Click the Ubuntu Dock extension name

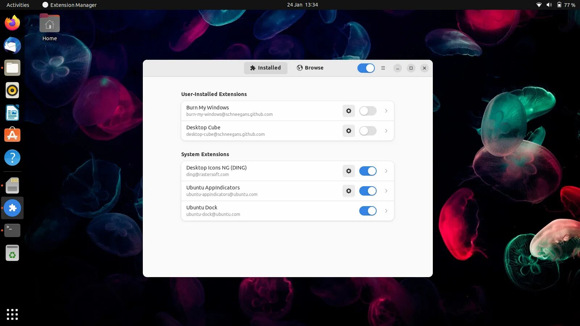click(x=202, y=208)
